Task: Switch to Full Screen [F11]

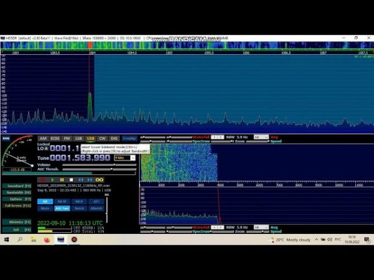Action: coord(17,206)
